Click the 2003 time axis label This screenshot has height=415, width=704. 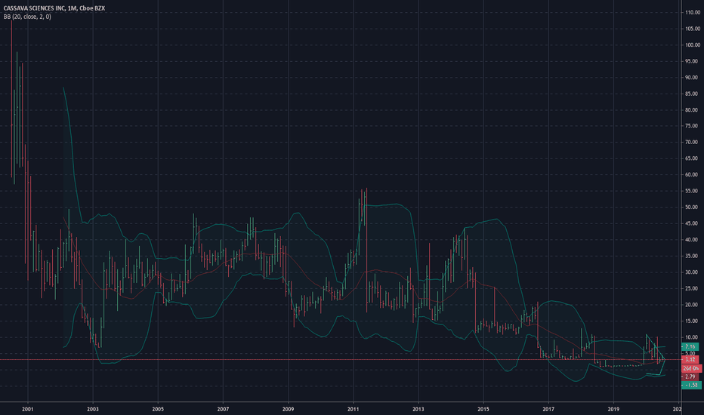coord(93,409)
